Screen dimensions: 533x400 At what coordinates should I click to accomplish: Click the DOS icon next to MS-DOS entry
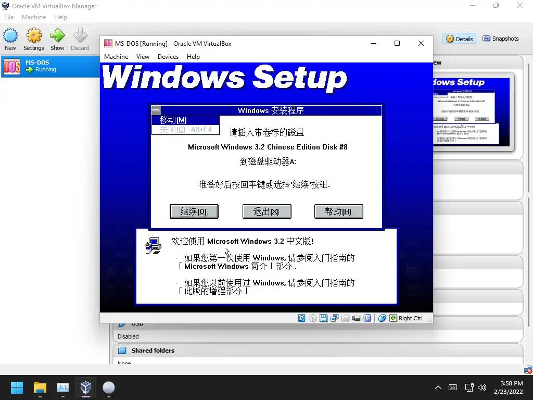pyautogui.click(x=12, y=66)
